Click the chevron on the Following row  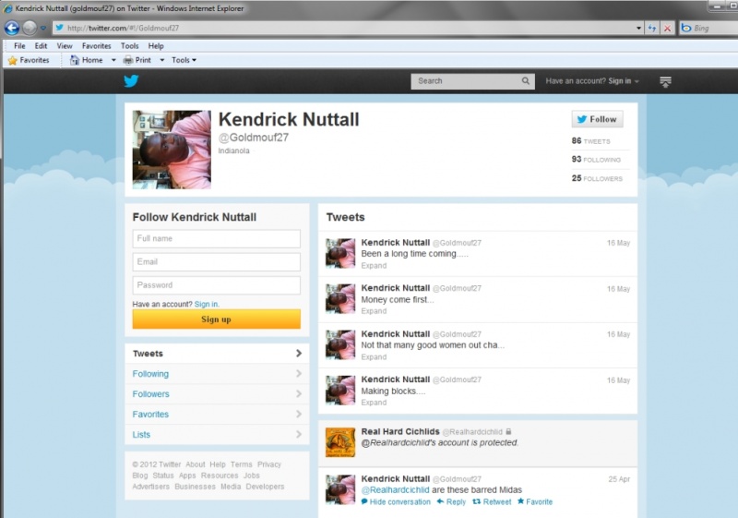click(299, 373)
